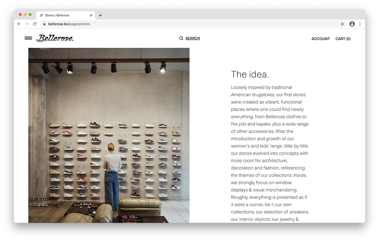
Task: Click browser back arrow
Action: click(x=19, y=24)
